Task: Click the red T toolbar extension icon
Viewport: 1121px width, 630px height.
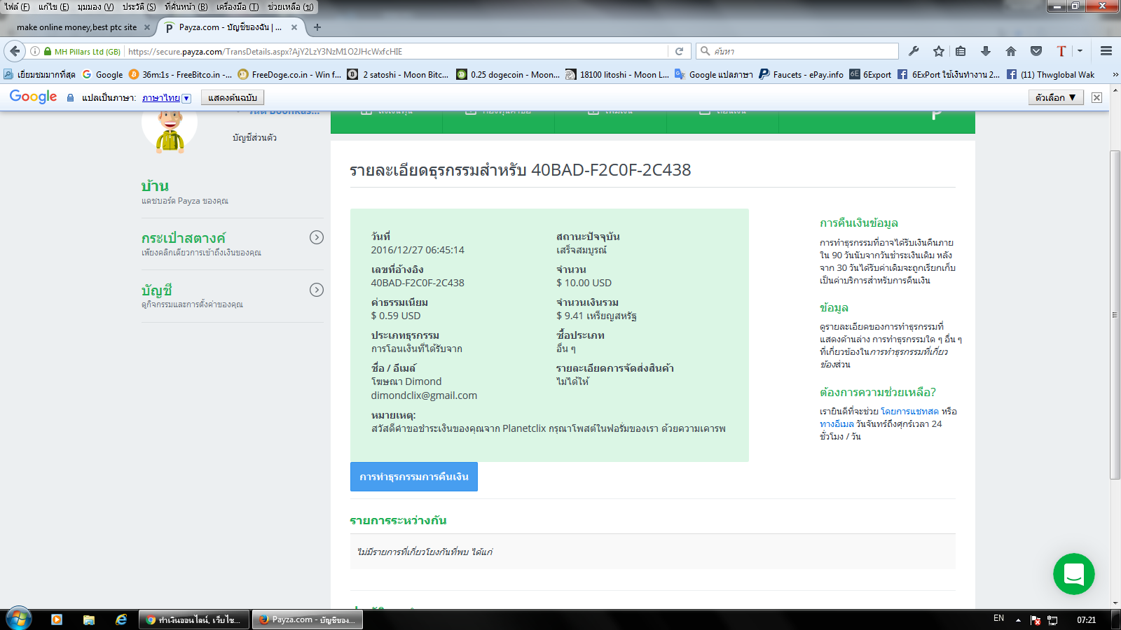Action: tap(1061, 51)
